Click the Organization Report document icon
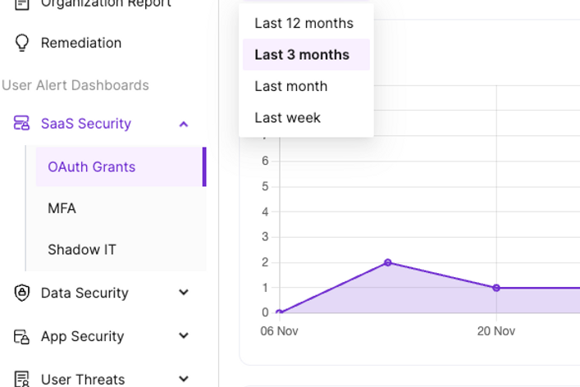This screenshot has height=387, width=580. 22,4
